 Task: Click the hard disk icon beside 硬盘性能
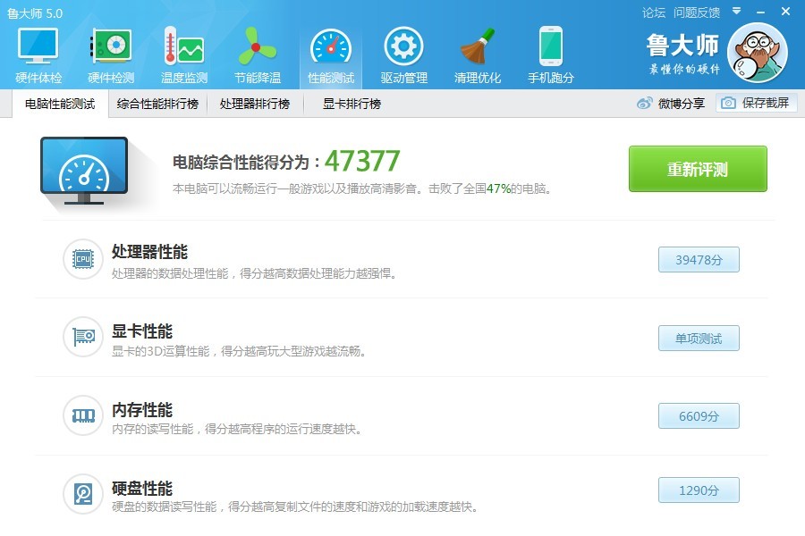pyautogui.click(x=83, y=494)
